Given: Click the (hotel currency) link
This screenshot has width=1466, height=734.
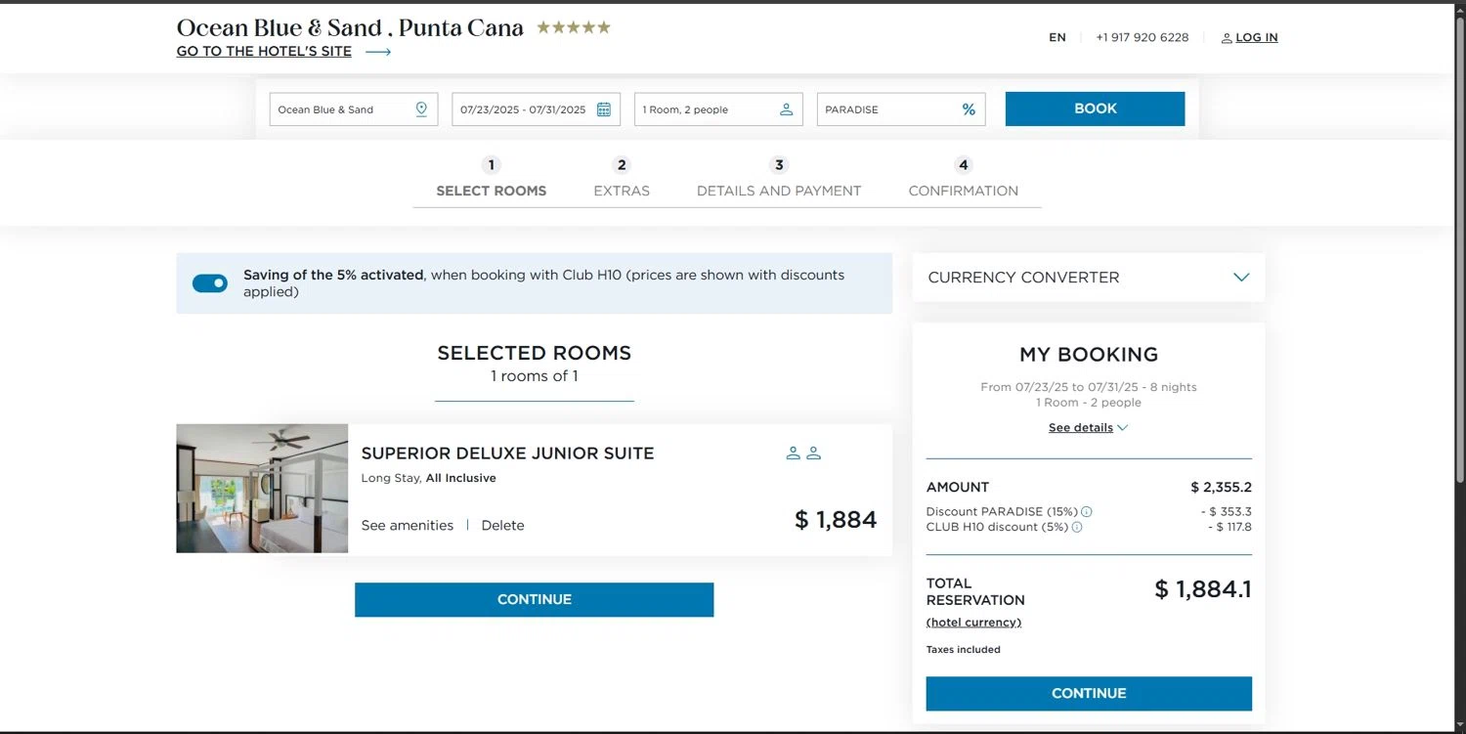Looking at the screenshot, I should tap(973, 623).
